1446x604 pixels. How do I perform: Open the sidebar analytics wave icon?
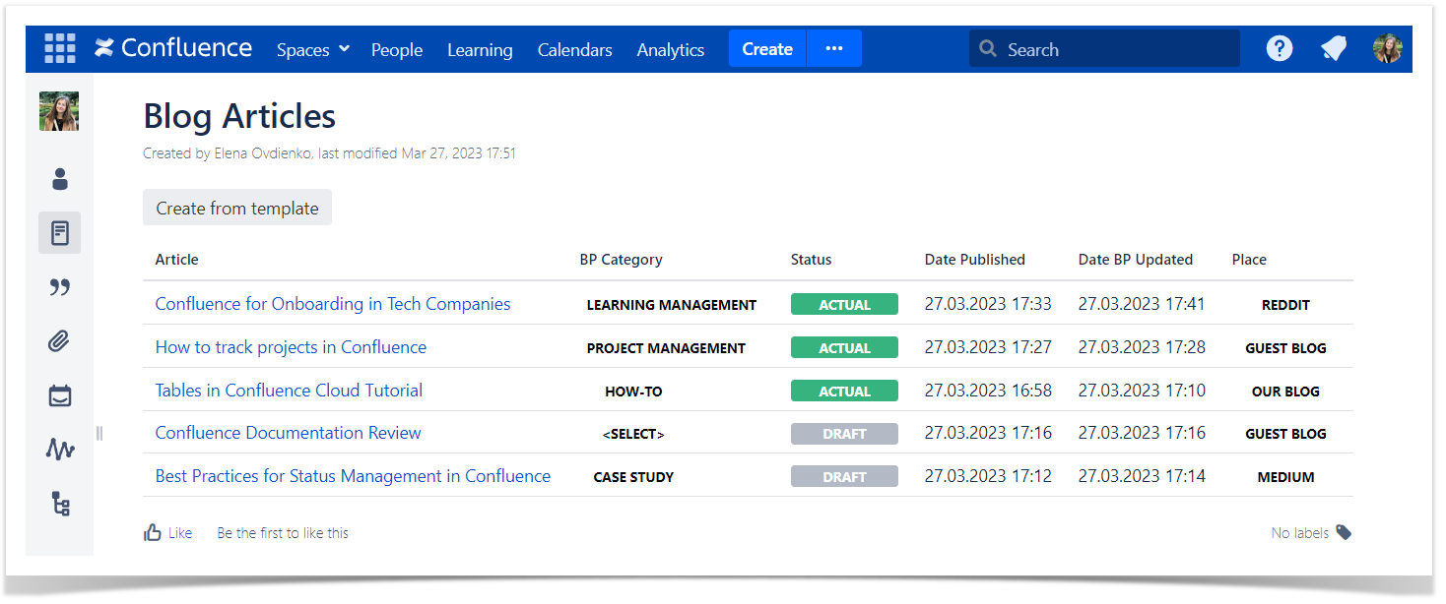60,450
